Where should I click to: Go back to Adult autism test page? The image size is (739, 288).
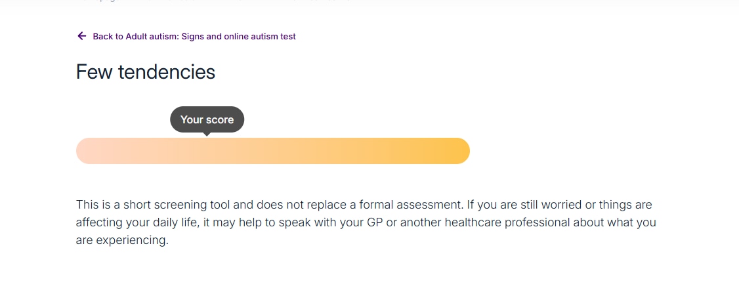(x=194, y=37)
